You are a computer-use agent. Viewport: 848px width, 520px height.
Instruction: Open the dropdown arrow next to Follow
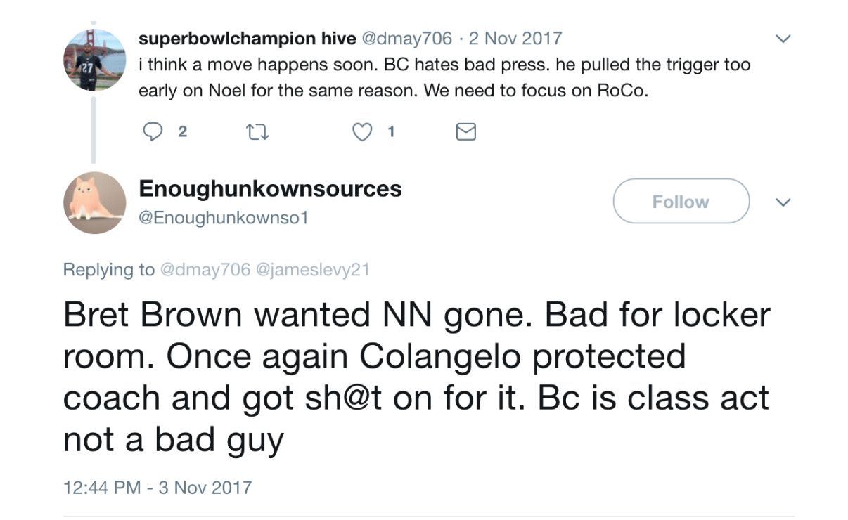coord(783,202)
